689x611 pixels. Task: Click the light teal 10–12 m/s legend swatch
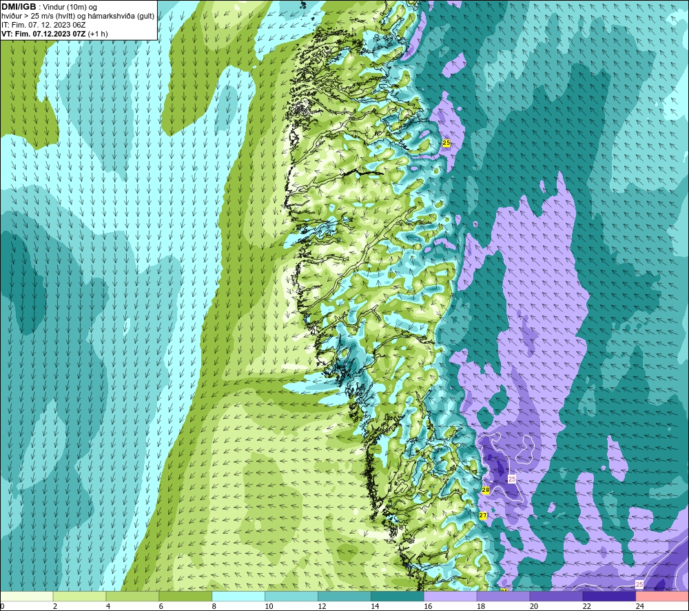click(291, 596)
